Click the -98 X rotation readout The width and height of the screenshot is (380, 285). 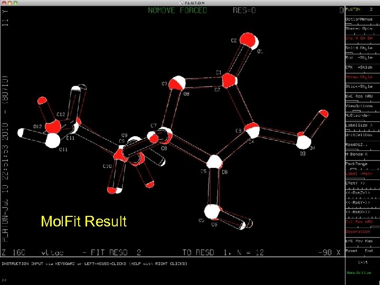coord(329,252)
